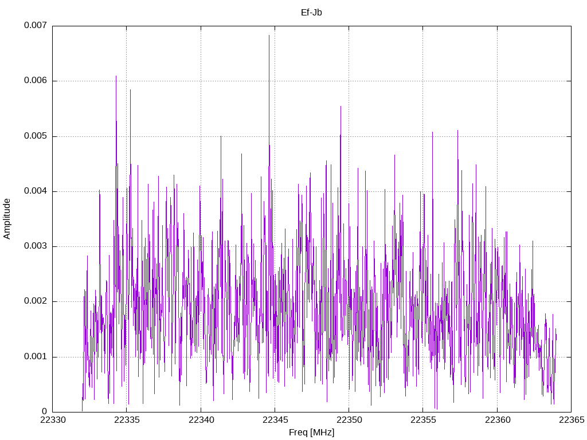The height and width of the screenshot is (440, 587).
Task: Click the 22350 x-axis tick label
Action: pyautogui.click(x=349, y=420)
